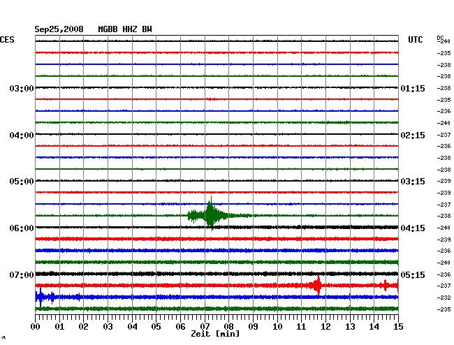Click the 02:15 UTC time label

pos(413,135)
